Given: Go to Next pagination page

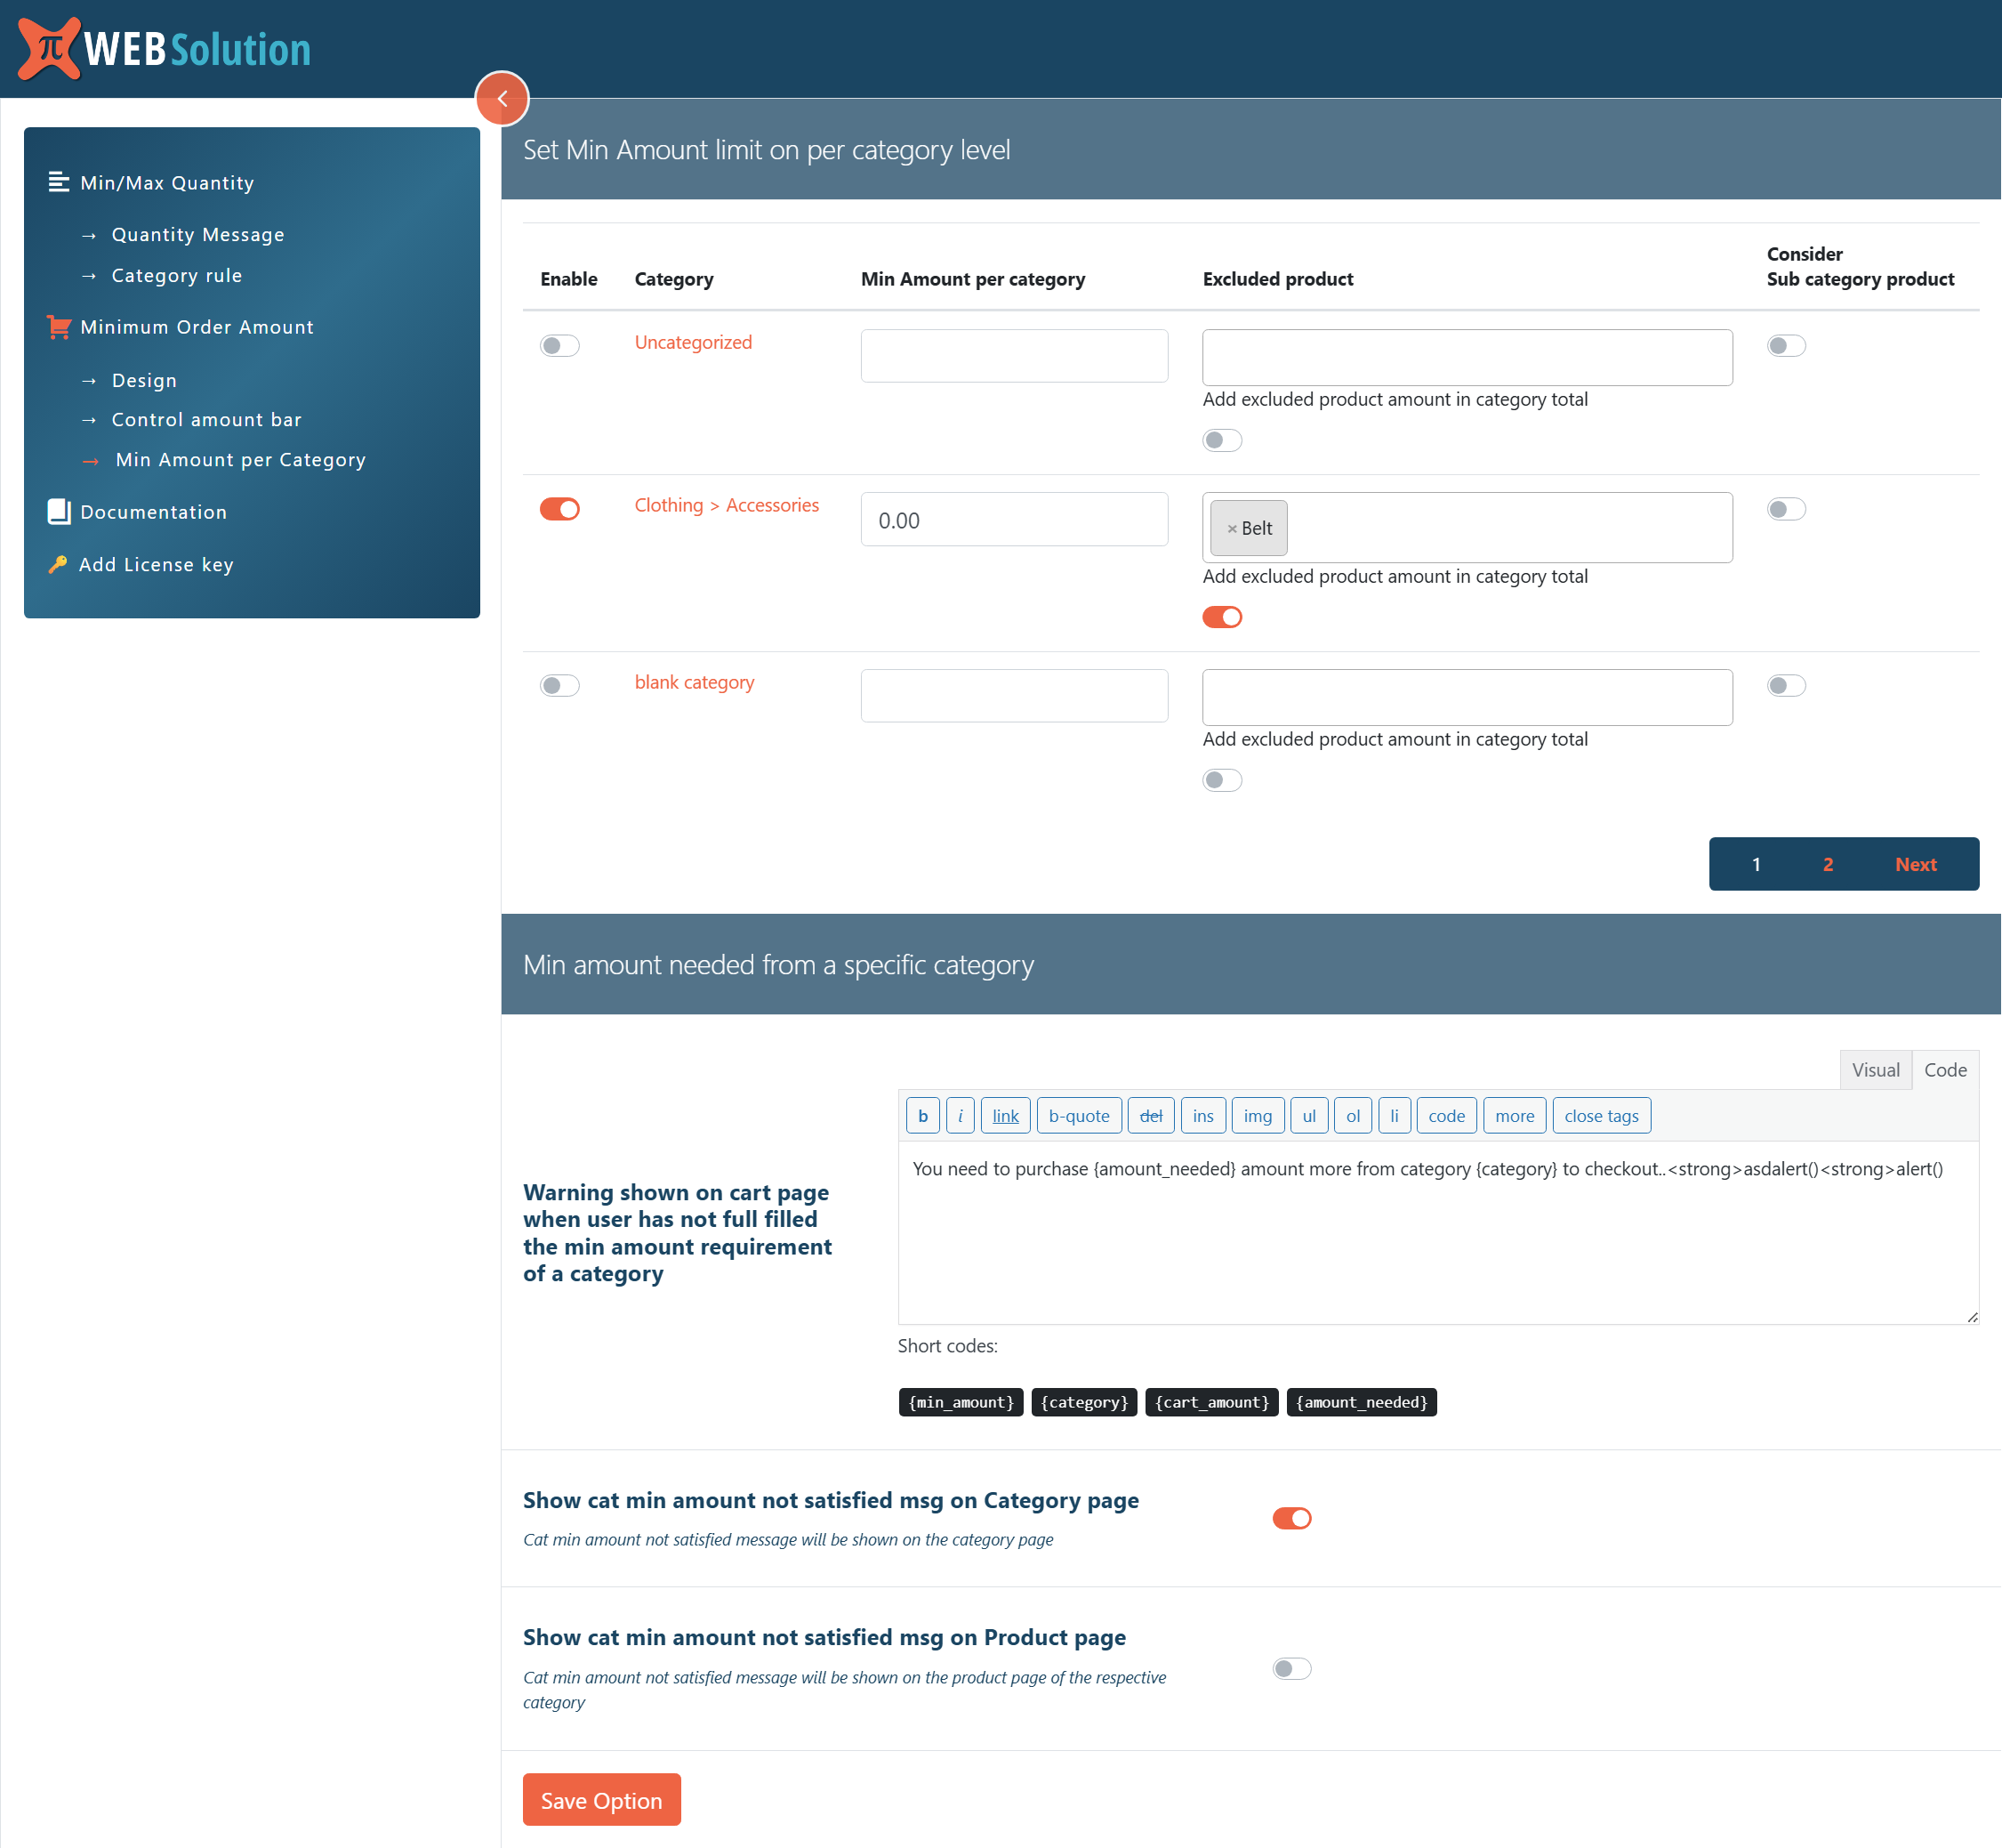Looking at the screenshot, I should 1914,864.
